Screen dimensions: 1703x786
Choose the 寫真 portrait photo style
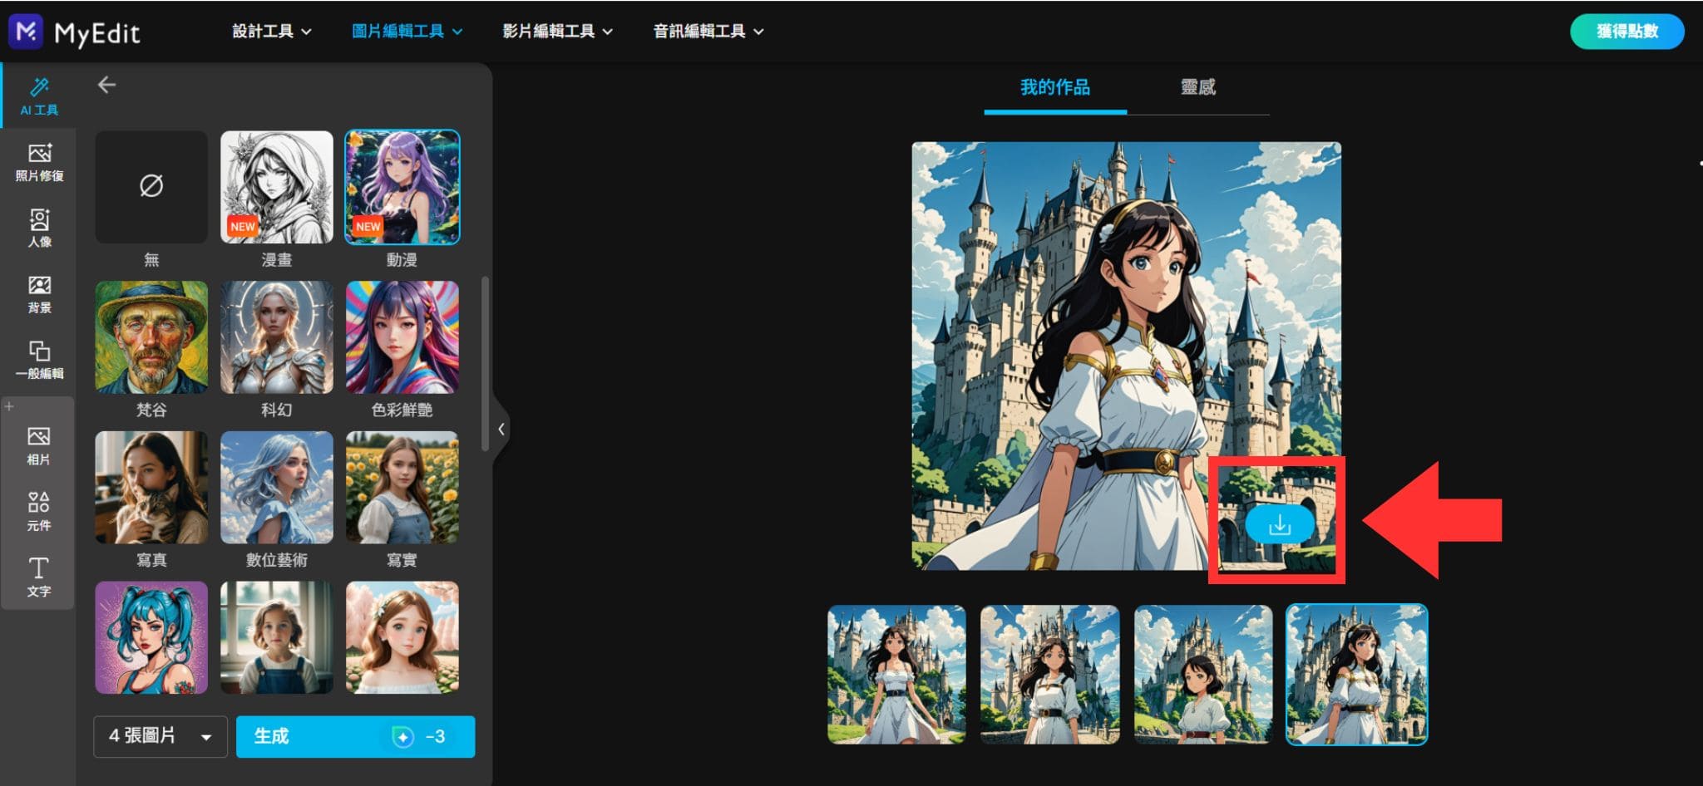(151, 488)
